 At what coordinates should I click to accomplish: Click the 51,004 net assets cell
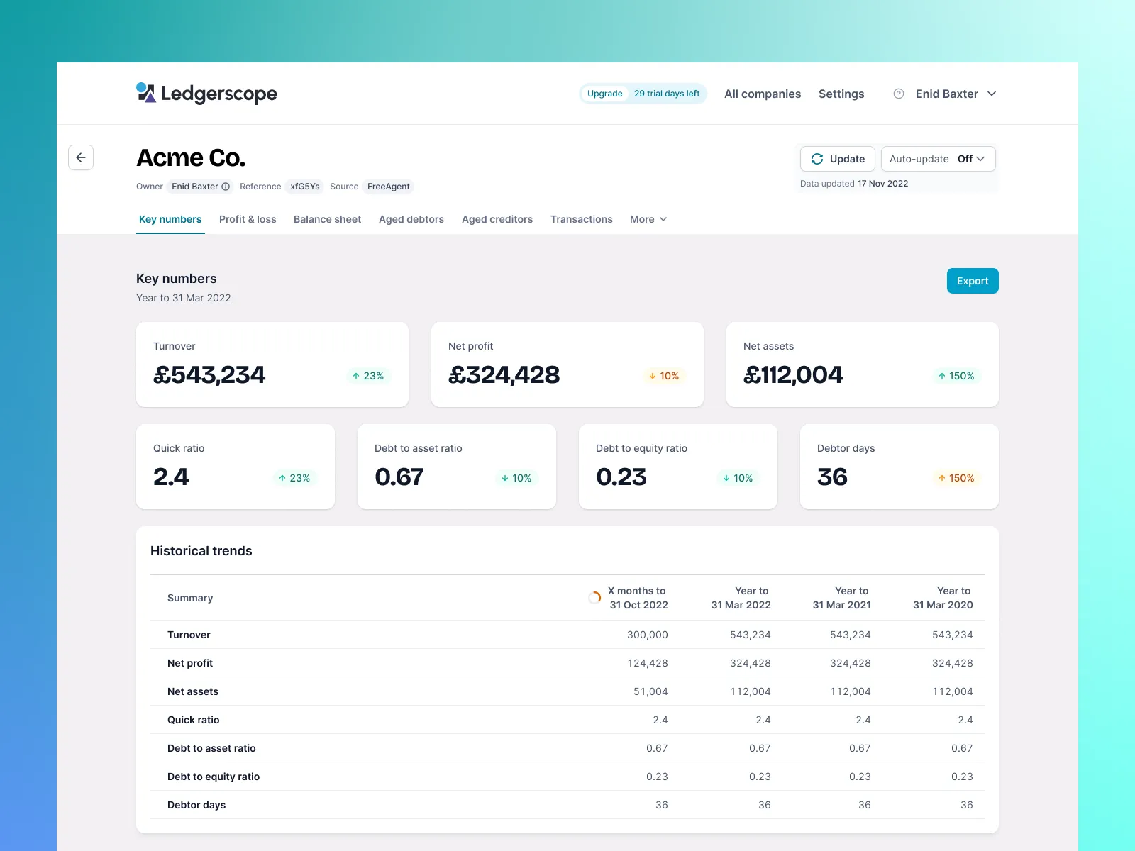coord(650,691)
